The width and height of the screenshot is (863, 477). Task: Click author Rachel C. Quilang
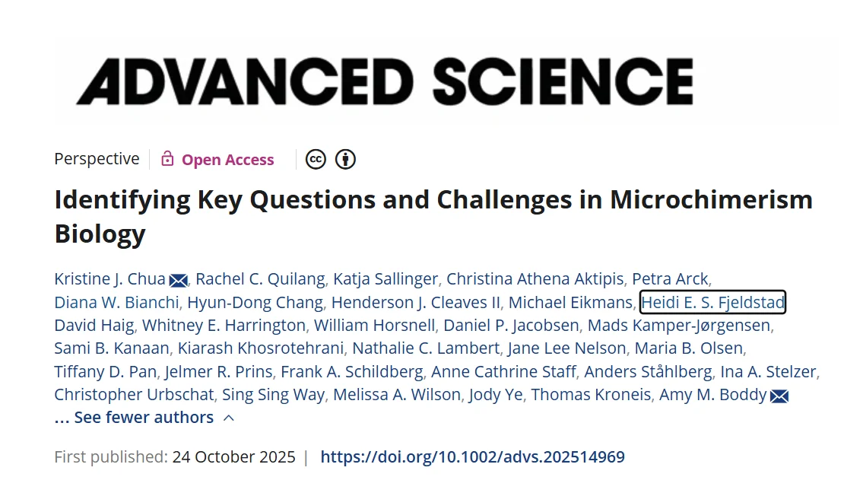pyautogui.click(x=259, y=279)
